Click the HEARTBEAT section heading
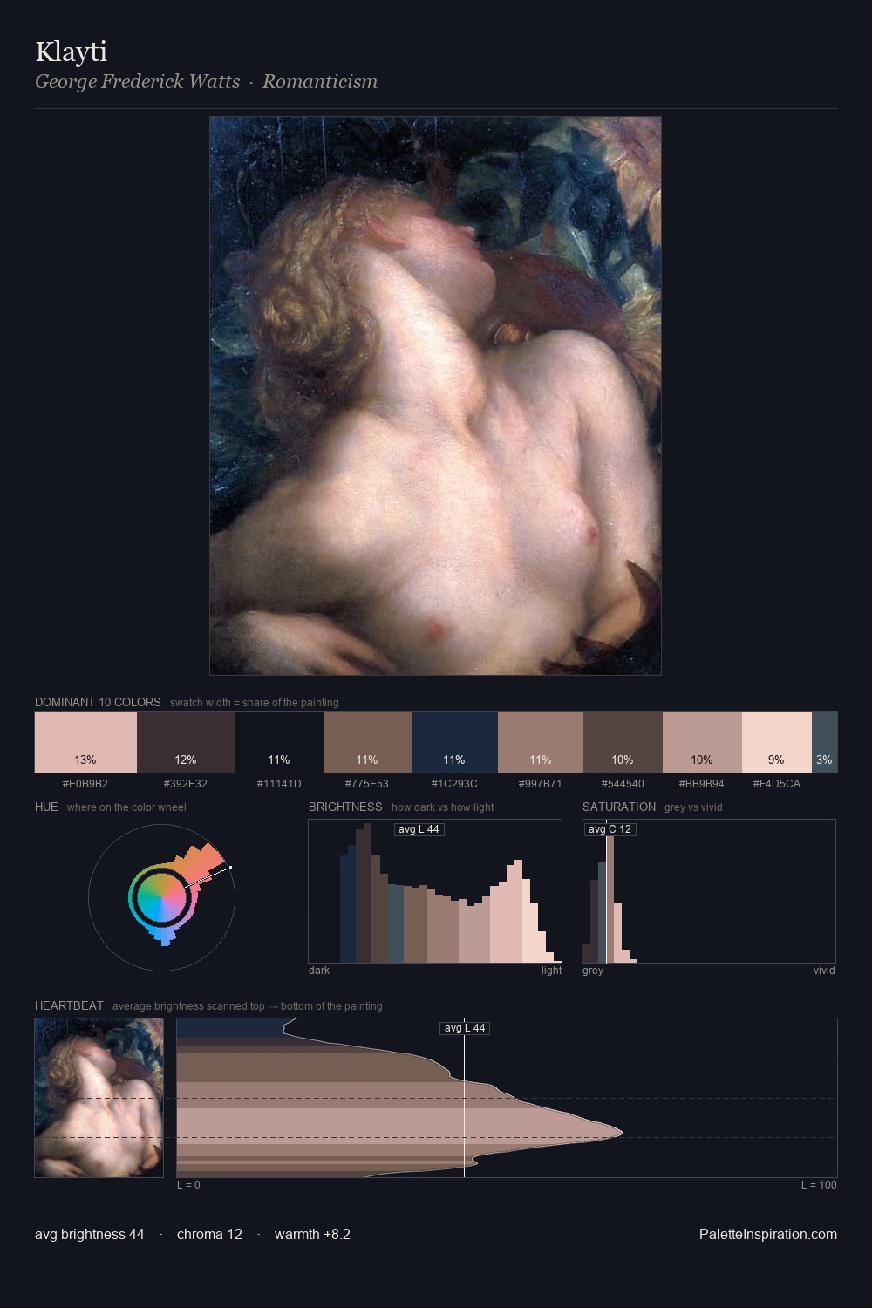 [x=69, y=1005]
